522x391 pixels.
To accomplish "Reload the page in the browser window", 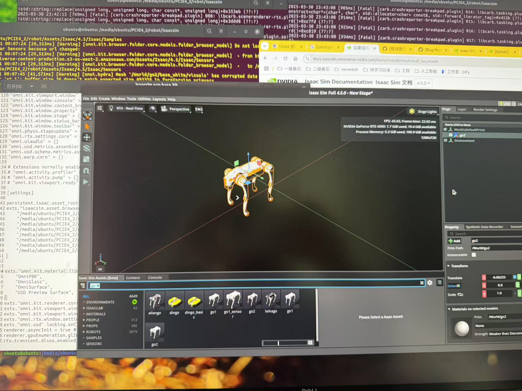I will (285, 58).
